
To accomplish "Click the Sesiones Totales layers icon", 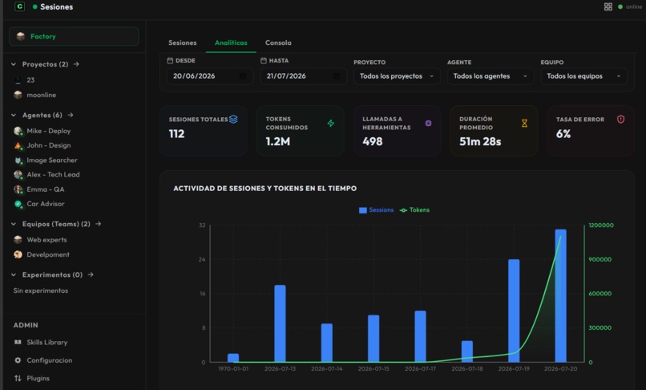I will [x=233, y=120].
